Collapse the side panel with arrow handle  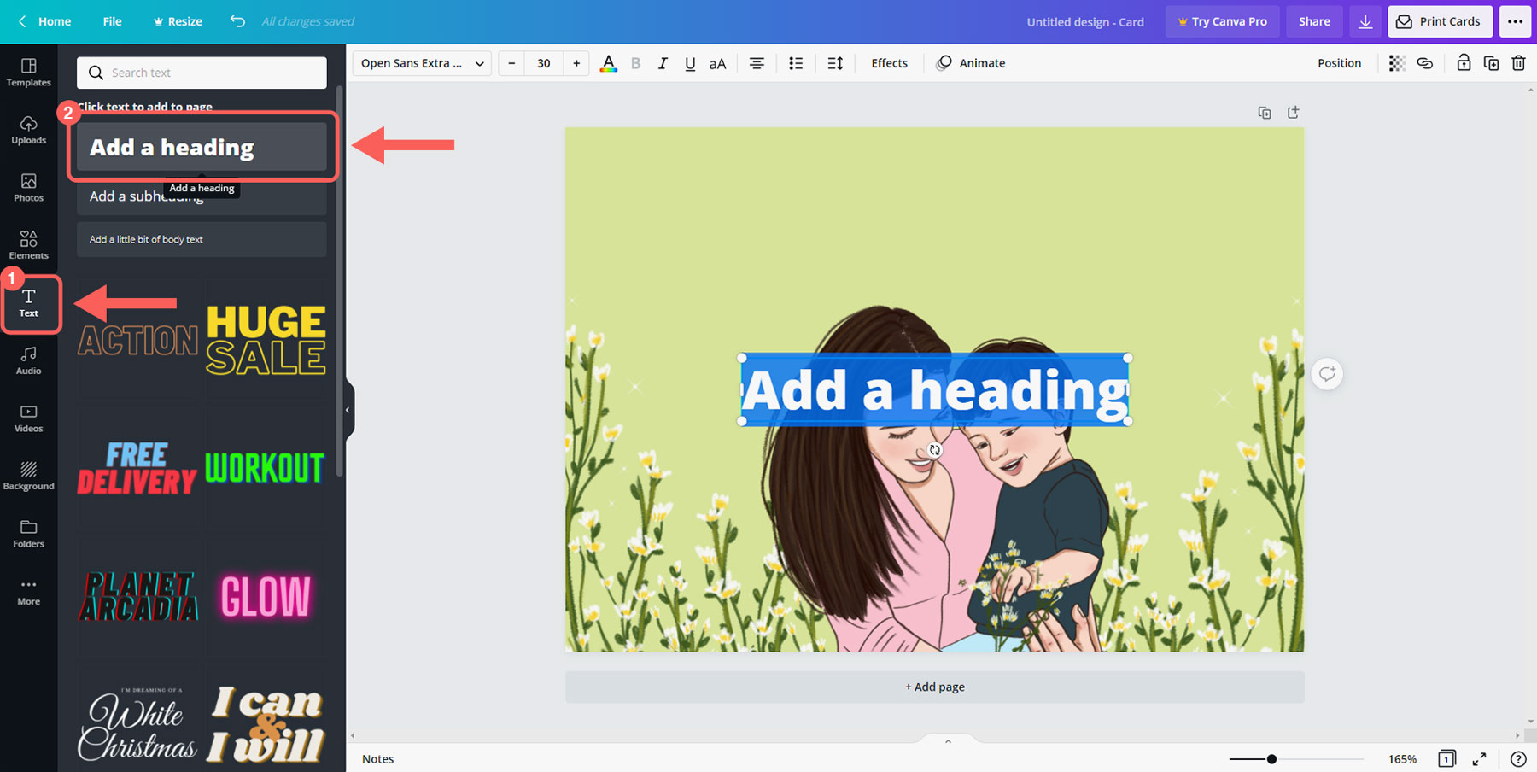click(x=348, y=410)
